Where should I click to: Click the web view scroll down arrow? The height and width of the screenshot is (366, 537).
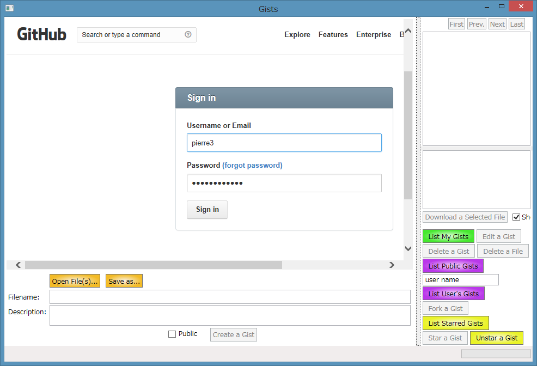pyautogui.click(x=408, y=248)
